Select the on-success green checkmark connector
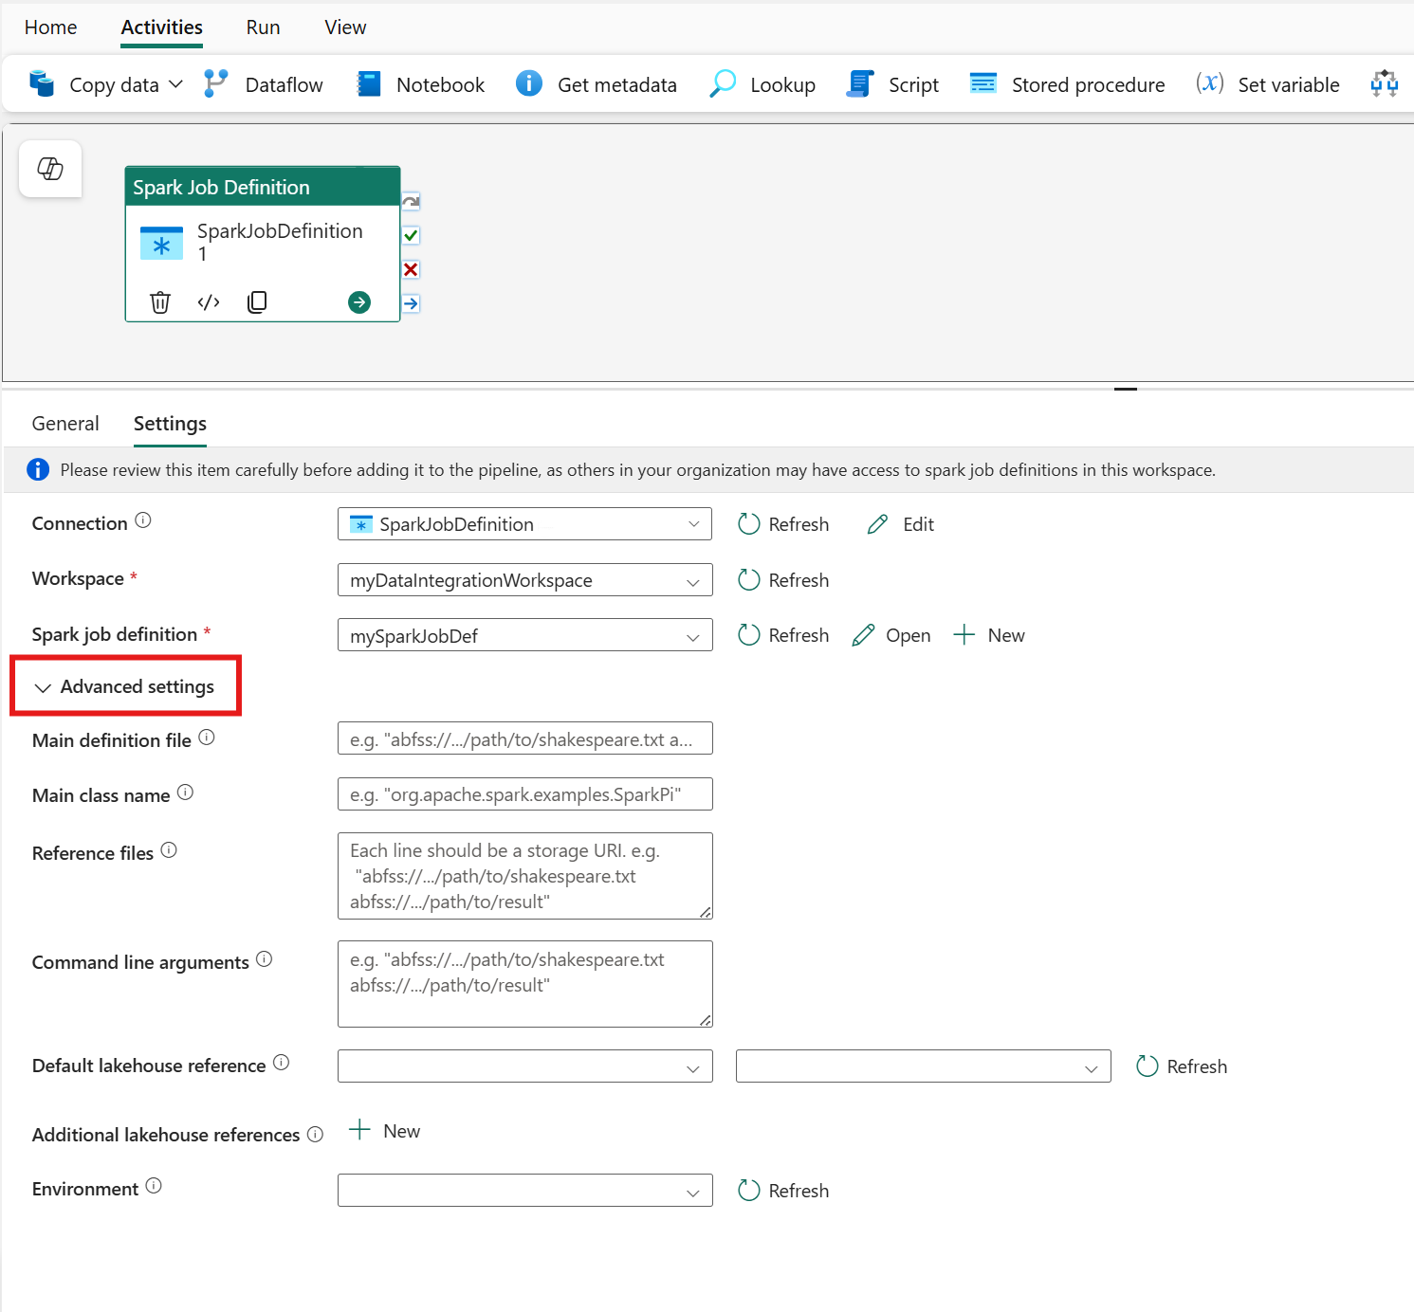Viewport: 1414px width, 1312px height. (x=411, y=235)
